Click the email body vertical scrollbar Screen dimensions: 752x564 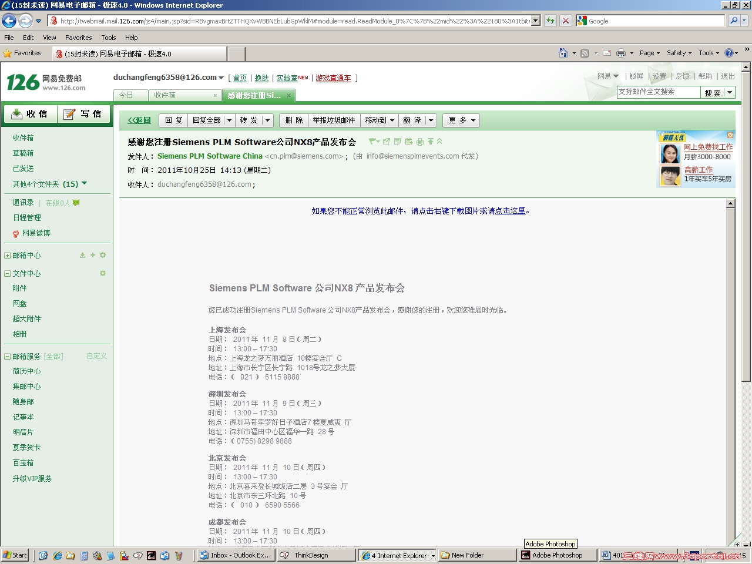tap(731, 374)
